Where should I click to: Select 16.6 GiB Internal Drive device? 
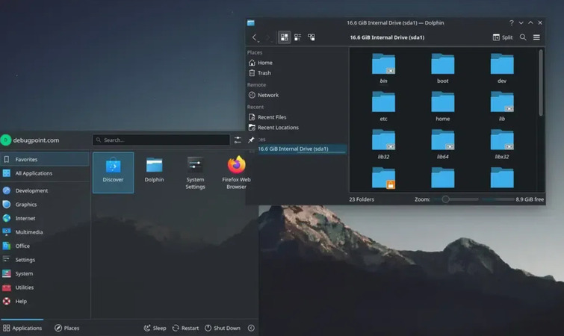pyautogui.click(x=302, y=149)
